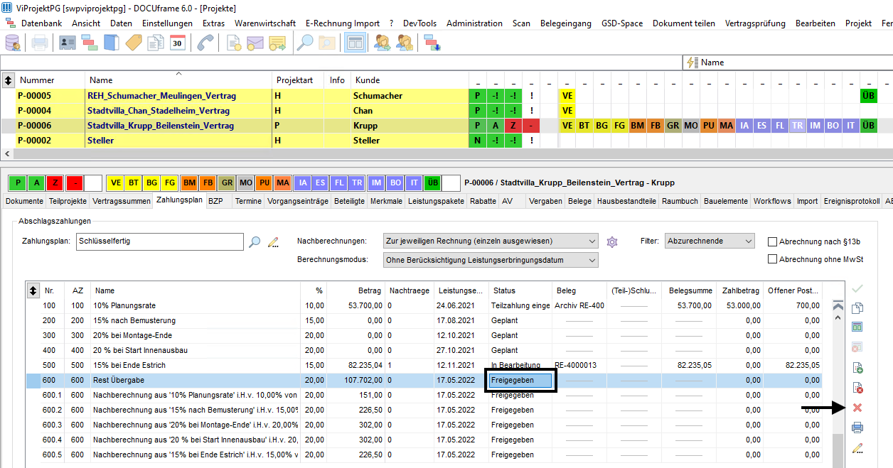Click the telephone handset toolbar icon
The width and height of the screenshot is (893, 468).
206,43
